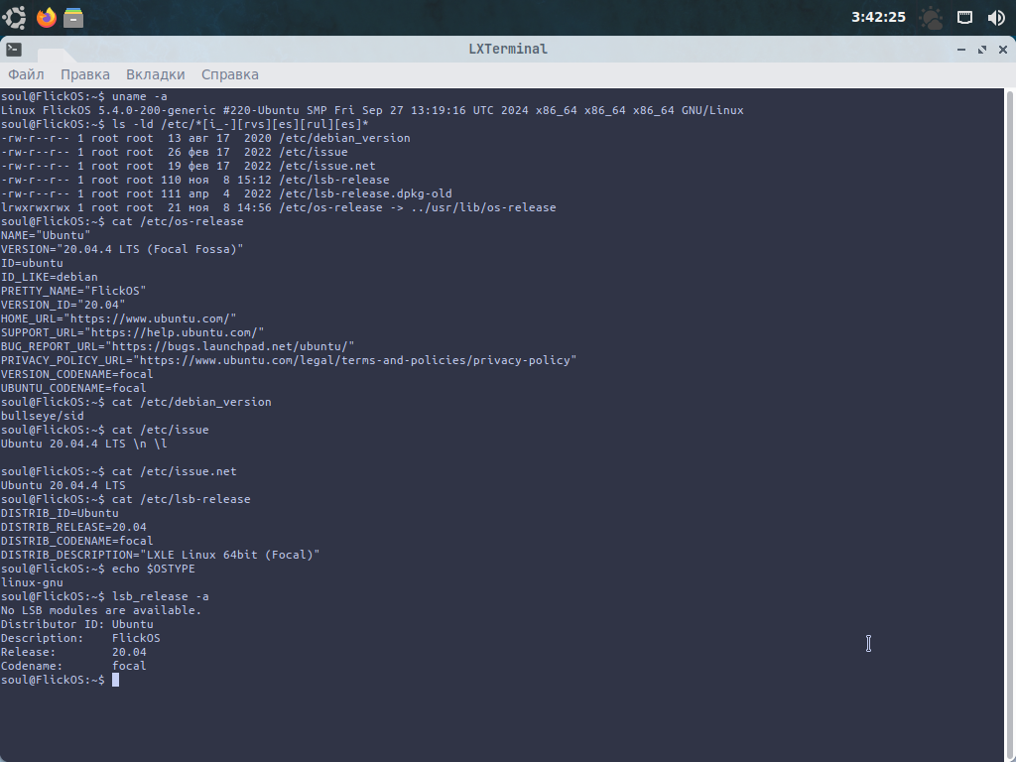
Task: Open the Файл menu
Action: pos(26,74)
